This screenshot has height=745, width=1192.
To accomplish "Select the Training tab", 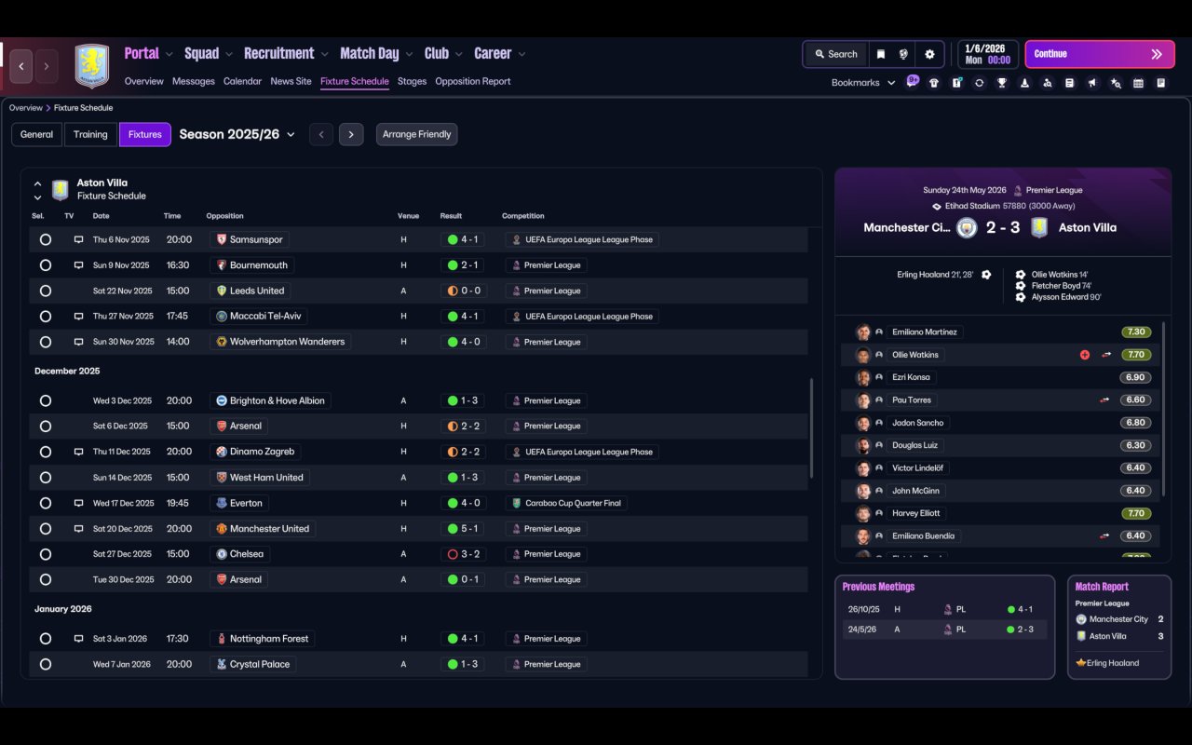I will (x=90, y=134).
